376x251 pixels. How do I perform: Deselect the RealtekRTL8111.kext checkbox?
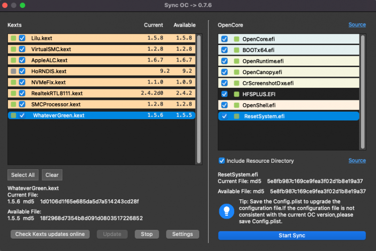click(x=22, y=93)
